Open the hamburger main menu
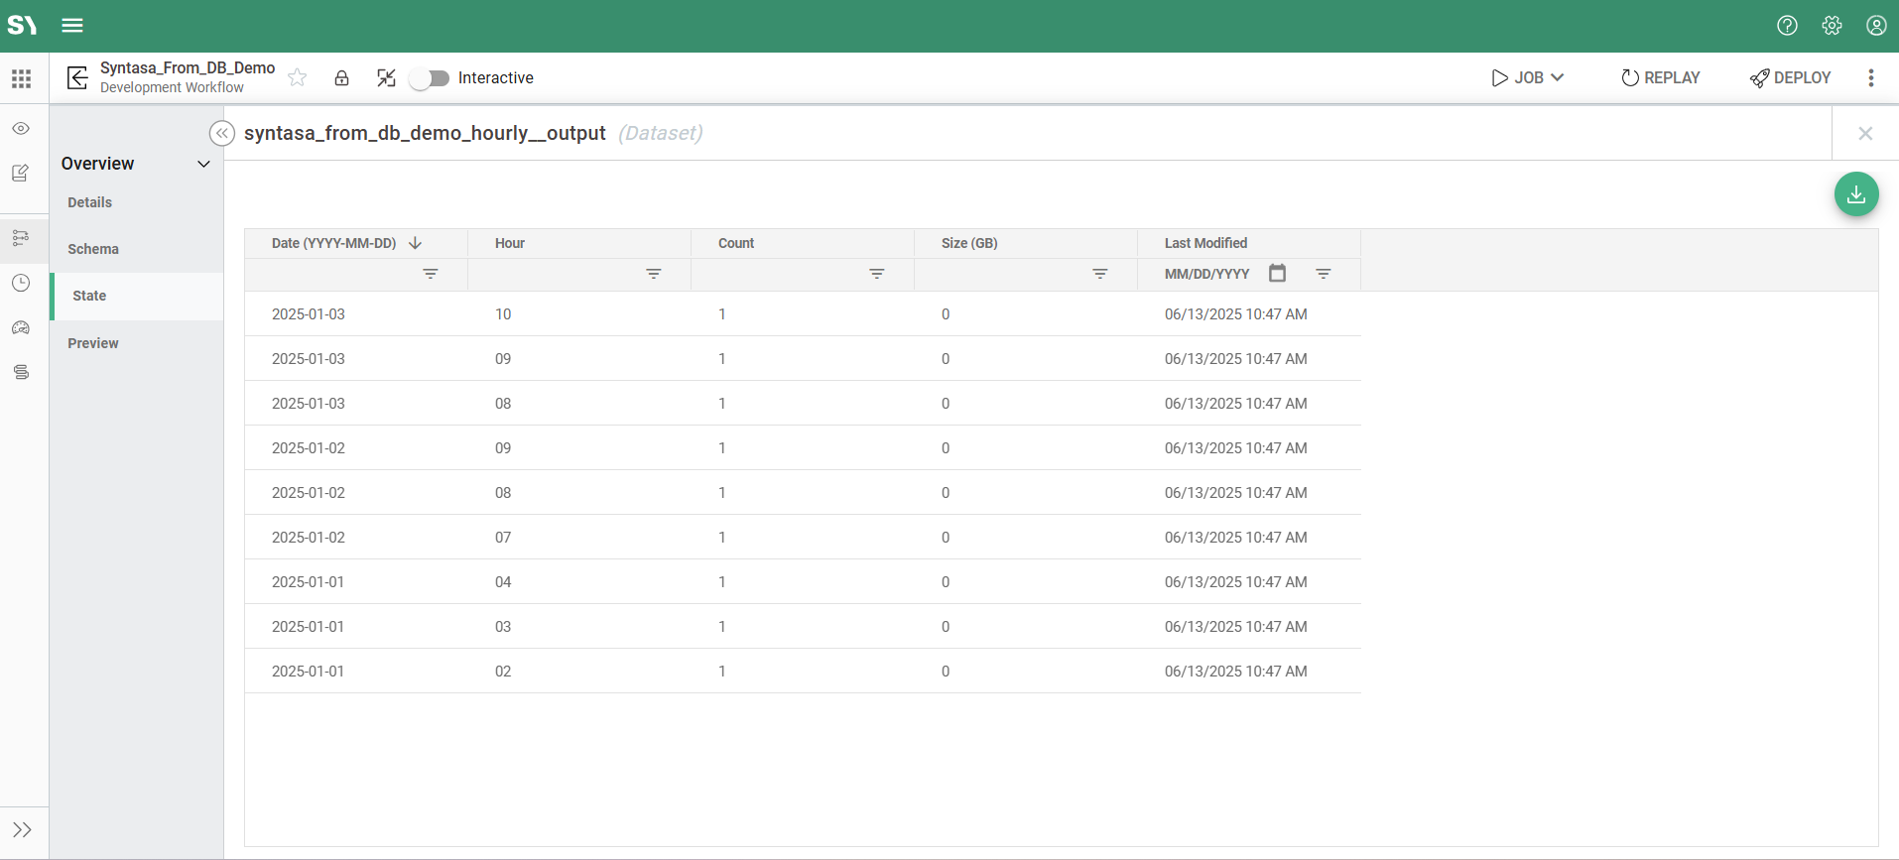 (x=72, y=26)
